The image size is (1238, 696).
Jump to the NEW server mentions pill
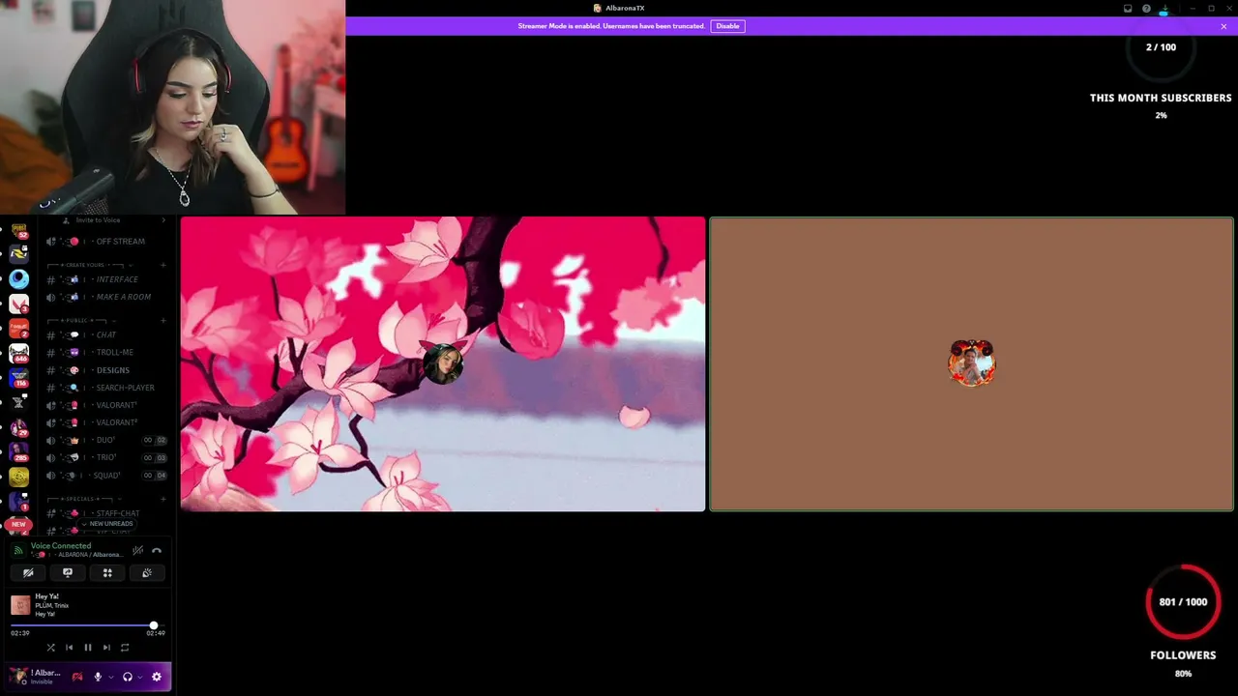point(18,524)
